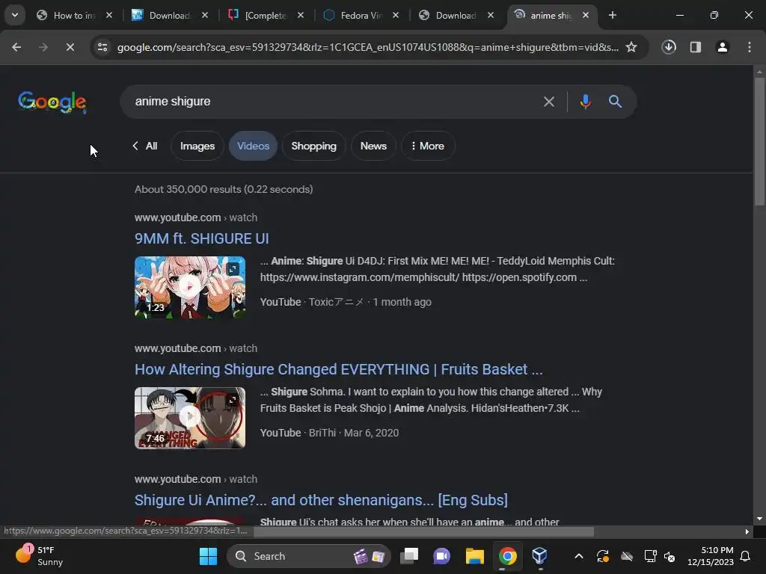Open Google Chrome taskbar icon
This screenshot has height=574, width=766.
508,556
